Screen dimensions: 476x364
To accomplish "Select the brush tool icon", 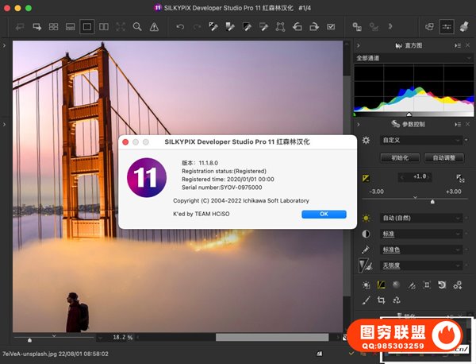I will 366,300.
